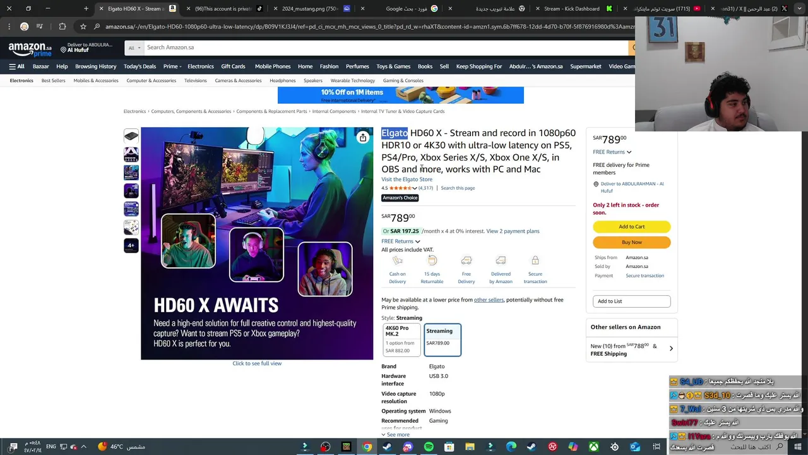Screen dimensions: 808x455
Task: Open the star rating breakdown dropdown
Action: 415,188
